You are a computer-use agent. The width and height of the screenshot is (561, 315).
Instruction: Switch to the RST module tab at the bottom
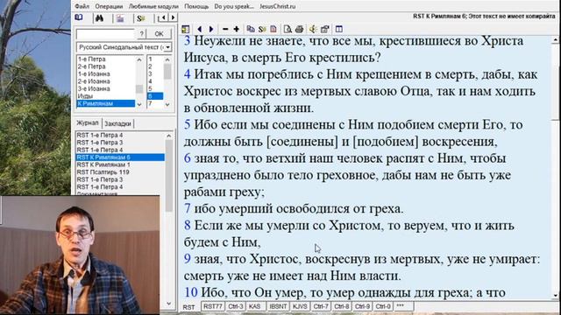click(189, 307)
